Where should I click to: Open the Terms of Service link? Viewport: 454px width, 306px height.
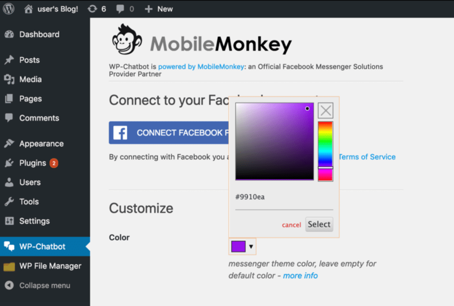[367, 157]
